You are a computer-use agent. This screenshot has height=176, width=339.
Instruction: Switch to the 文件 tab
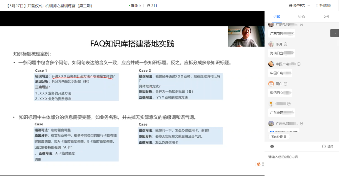pyautogui.click(x=326, y=17)
